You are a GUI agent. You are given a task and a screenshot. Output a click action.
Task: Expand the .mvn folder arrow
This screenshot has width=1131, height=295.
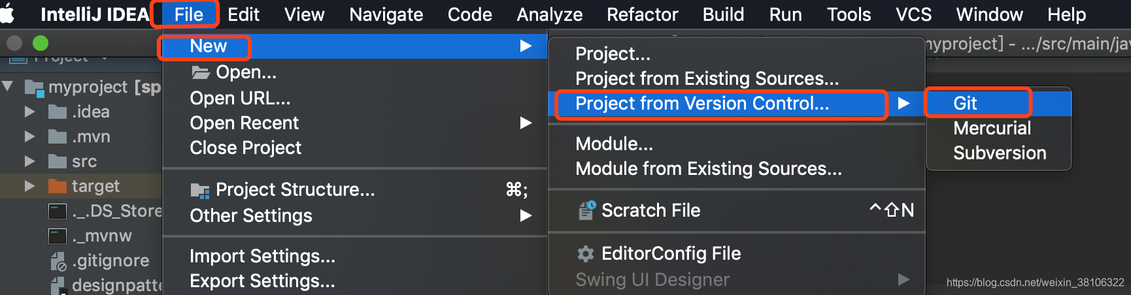pyautogui.click(x=29, y=136)
